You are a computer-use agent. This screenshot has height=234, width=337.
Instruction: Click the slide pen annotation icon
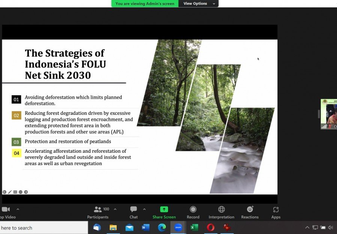(x=10, y=192)
